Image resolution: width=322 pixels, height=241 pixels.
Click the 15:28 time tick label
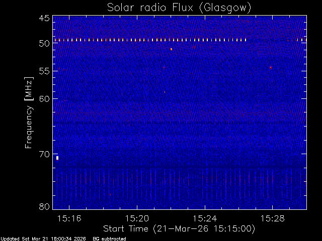[273, 218]
